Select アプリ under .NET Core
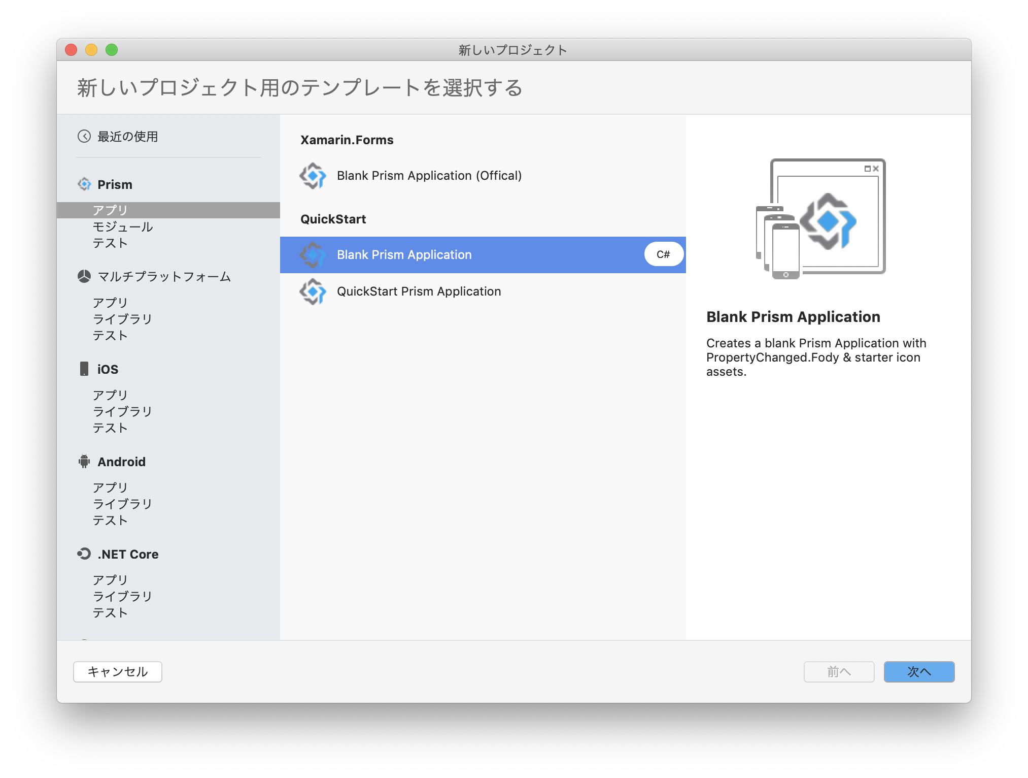The height and width of the screenshot is (778, 1028). point(110,579)
